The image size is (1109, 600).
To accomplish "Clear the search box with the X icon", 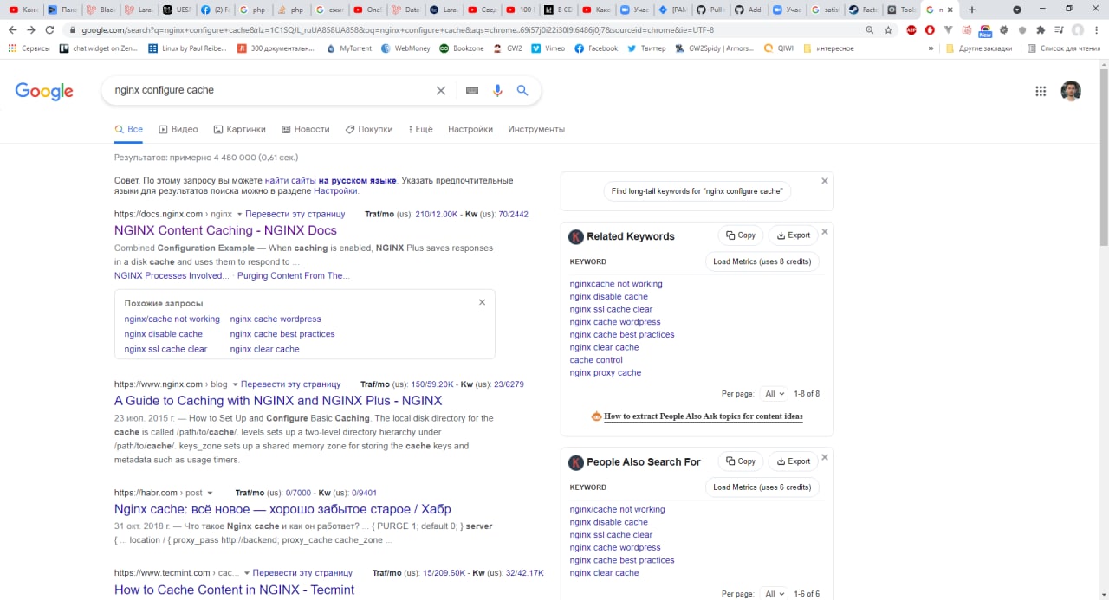I will coord(440,90).
